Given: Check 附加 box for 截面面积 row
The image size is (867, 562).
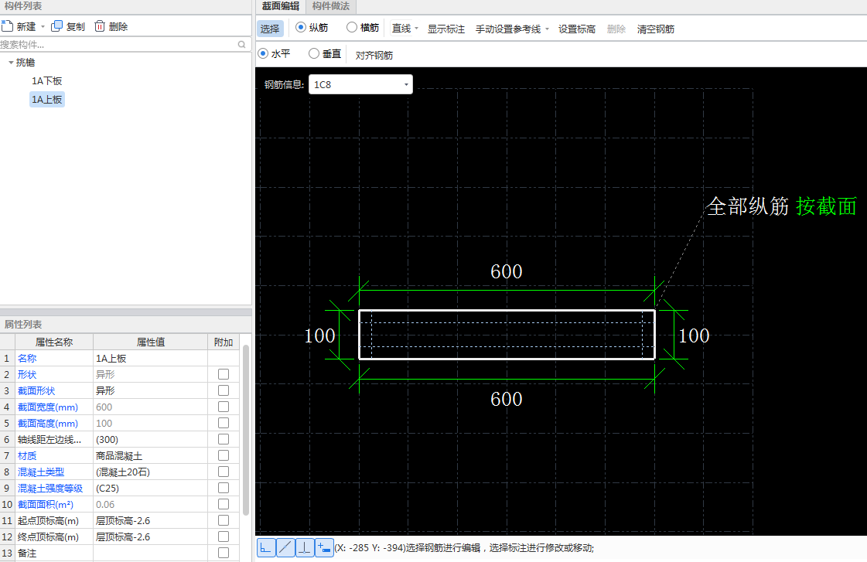Looking at the screenshot, I should [x=224, y=504].
